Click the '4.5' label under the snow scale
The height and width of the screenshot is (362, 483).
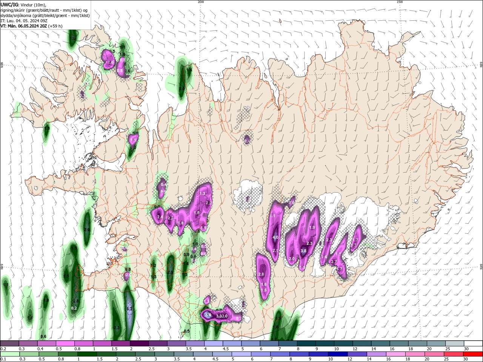[226, 349]
